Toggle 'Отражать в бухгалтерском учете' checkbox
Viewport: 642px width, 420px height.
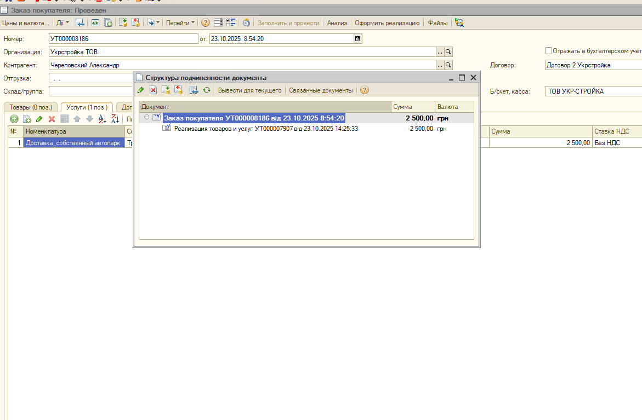[548, 51]
